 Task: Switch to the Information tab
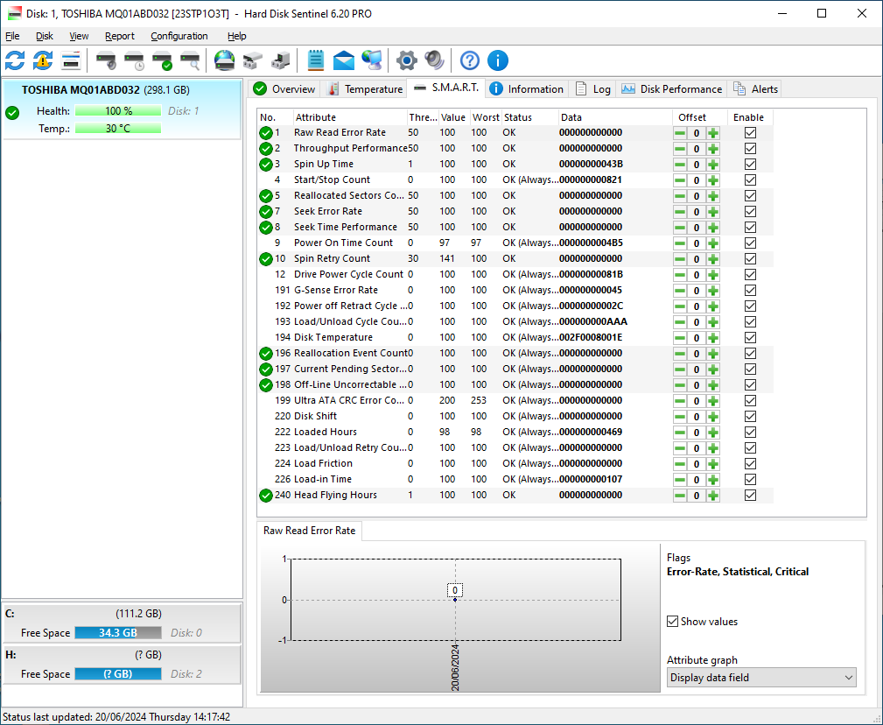pyautogui.click(x=527, y=89)
